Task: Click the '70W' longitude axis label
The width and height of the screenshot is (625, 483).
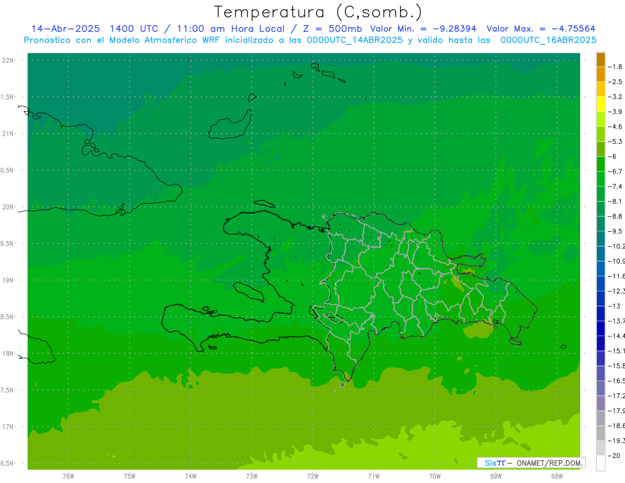Action: (435, 476)
